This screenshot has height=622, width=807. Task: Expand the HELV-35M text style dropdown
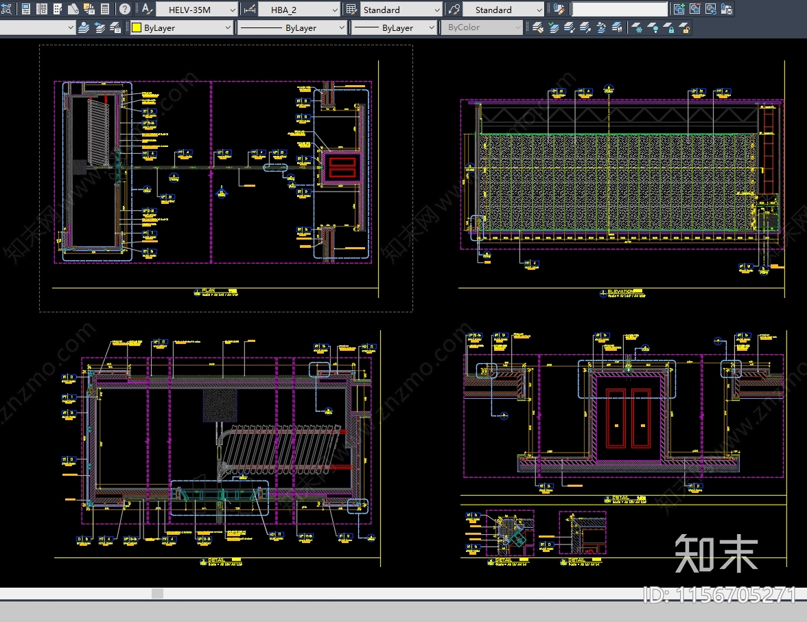tap(232, 10)
